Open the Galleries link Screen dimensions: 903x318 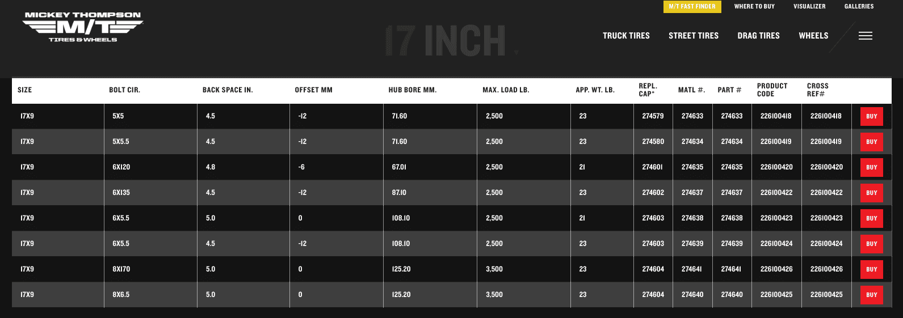click(859, 6)
